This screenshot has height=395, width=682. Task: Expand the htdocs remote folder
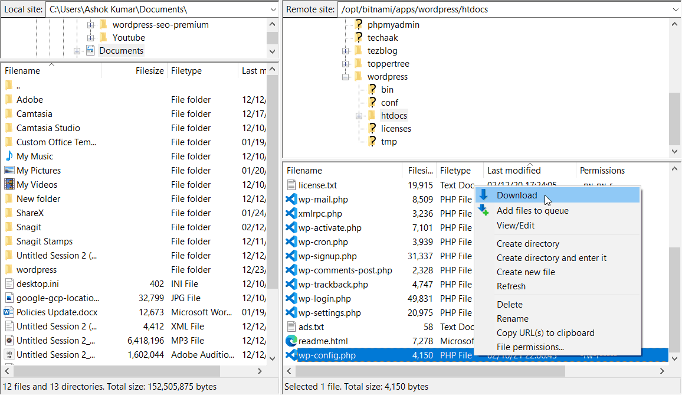pos(359,116)
